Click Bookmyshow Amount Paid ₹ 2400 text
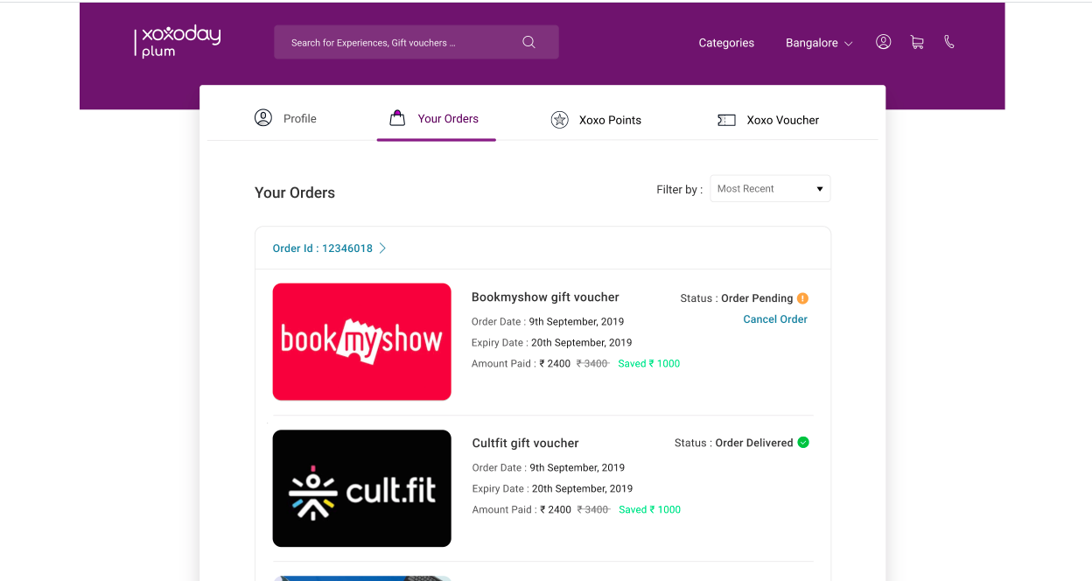Screen dimensions: 1092x581 tap(521, 364)
